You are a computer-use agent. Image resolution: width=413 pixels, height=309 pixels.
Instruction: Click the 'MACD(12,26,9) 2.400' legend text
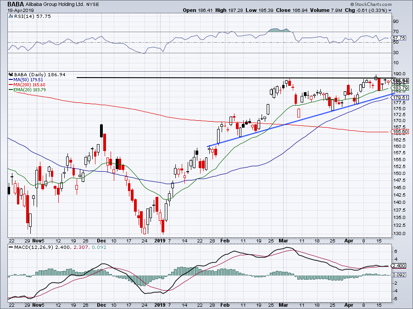point(42,247)
